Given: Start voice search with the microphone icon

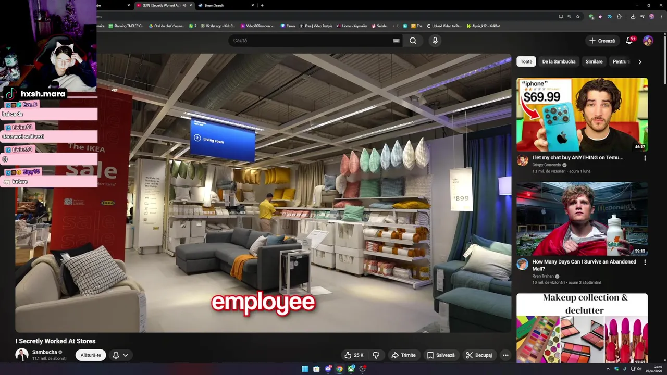Looking at the screenshot, I should click(435, 41).
